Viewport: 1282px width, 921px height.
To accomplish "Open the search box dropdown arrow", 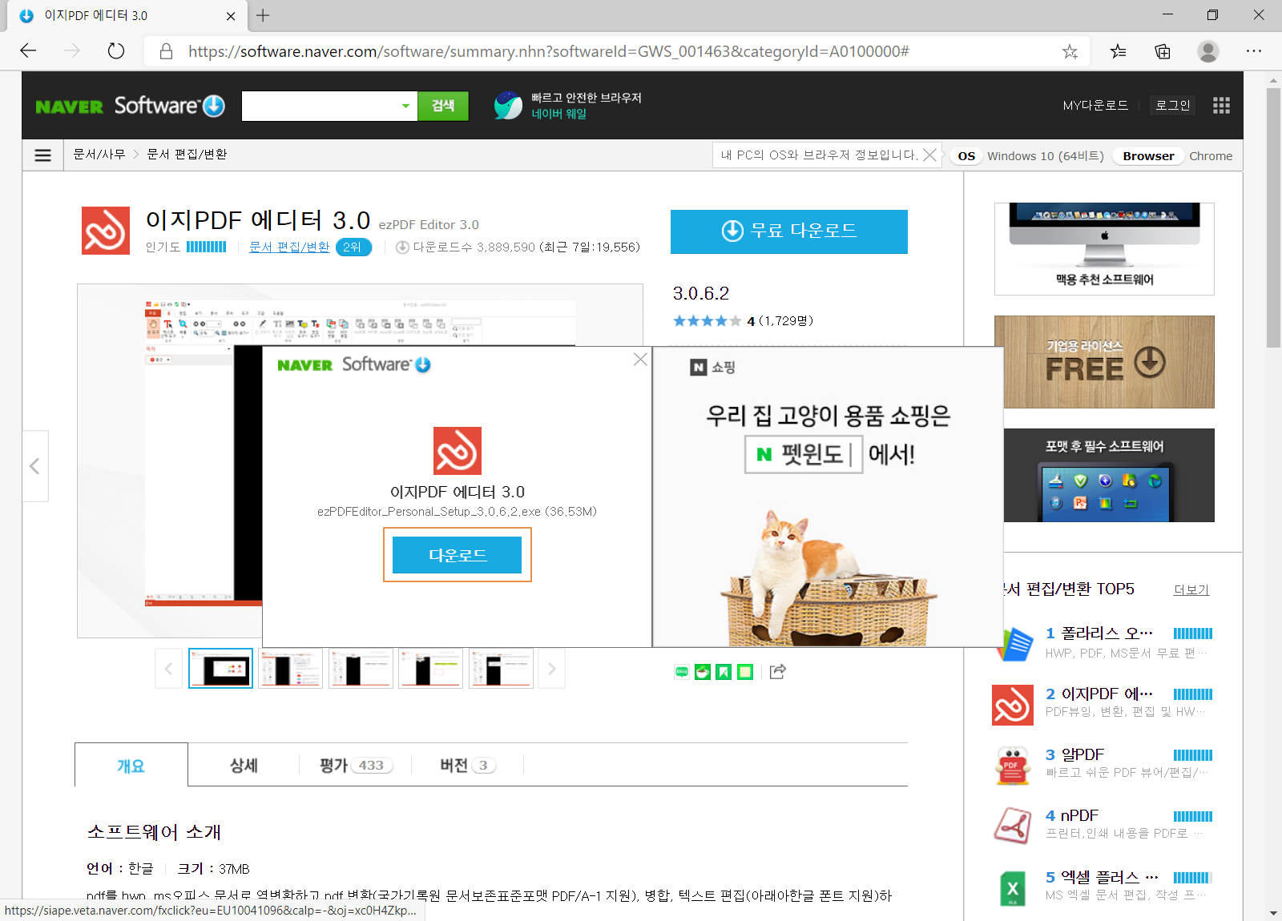I will click(x=405, y=106).
